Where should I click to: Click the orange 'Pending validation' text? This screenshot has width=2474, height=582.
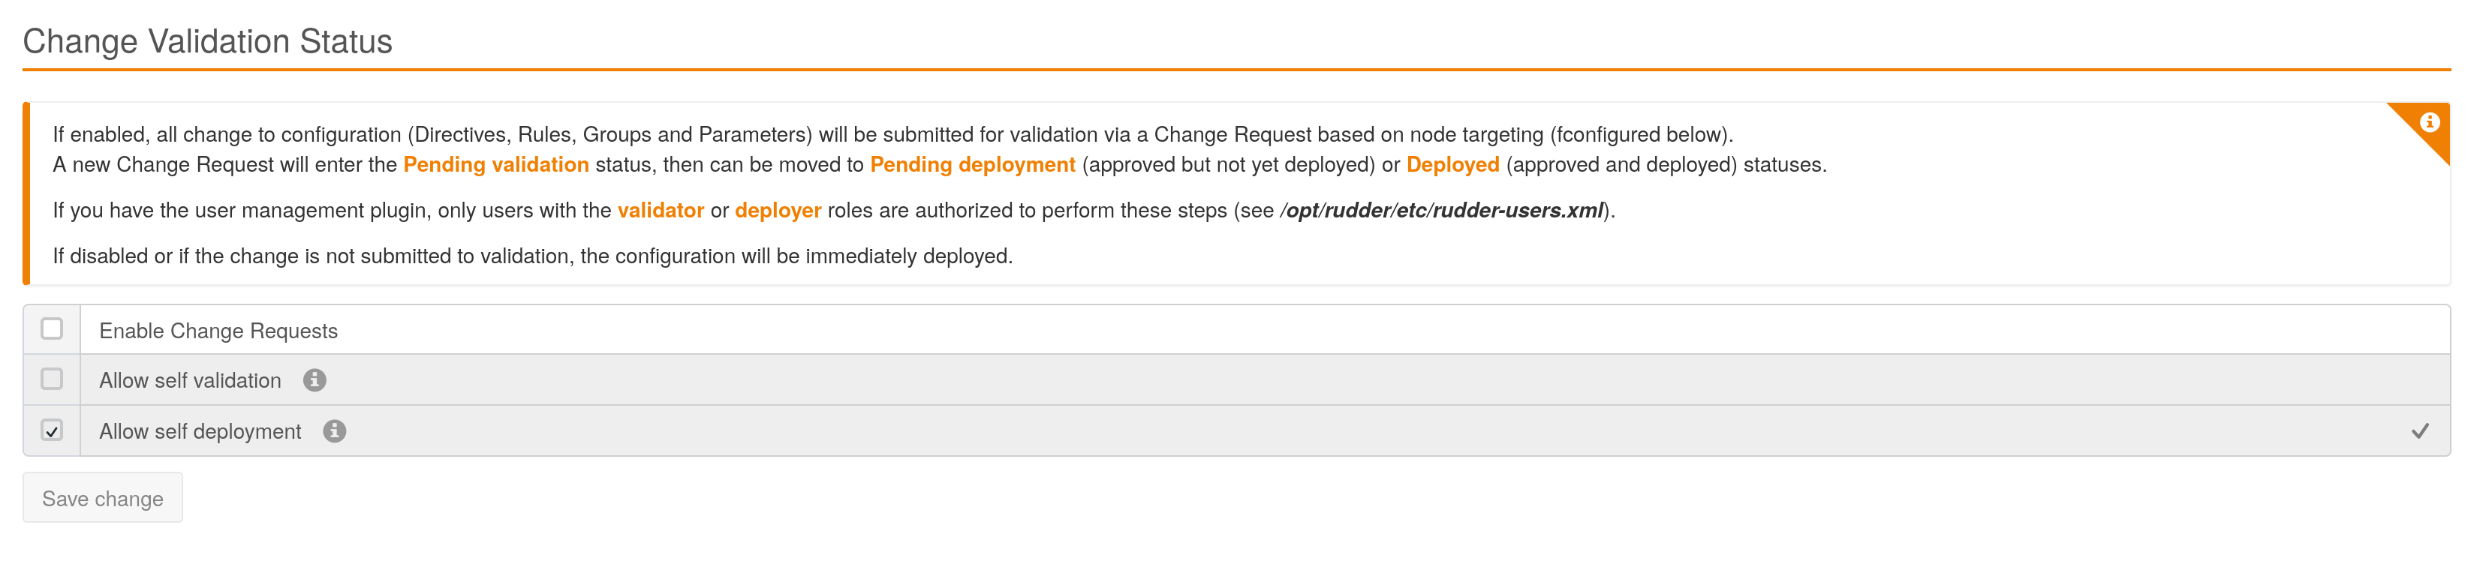pos(495,165)
